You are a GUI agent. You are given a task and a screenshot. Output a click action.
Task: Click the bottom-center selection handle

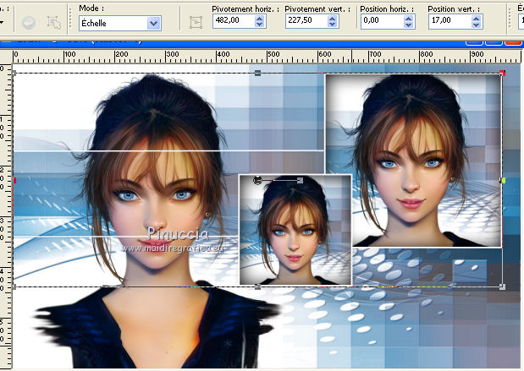tap(257, 286)
